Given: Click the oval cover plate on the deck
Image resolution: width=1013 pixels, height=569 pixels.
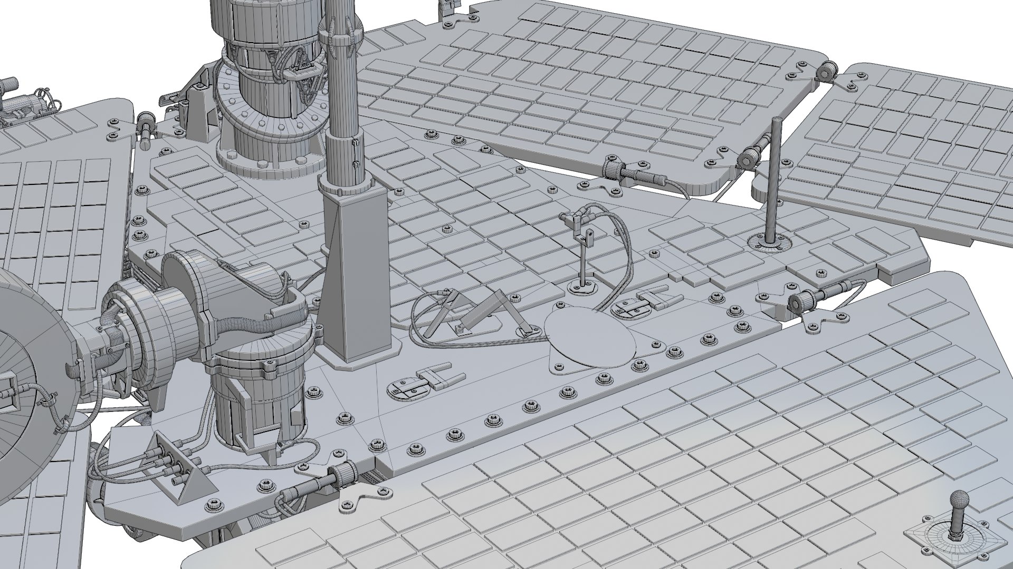Looking at the screenshot, I should (x=589, y=337).
